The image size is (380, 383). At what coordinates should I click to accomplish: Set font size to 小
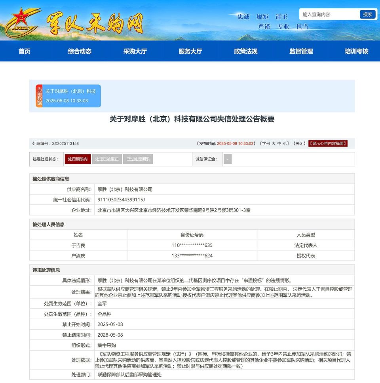pos(284,144)
